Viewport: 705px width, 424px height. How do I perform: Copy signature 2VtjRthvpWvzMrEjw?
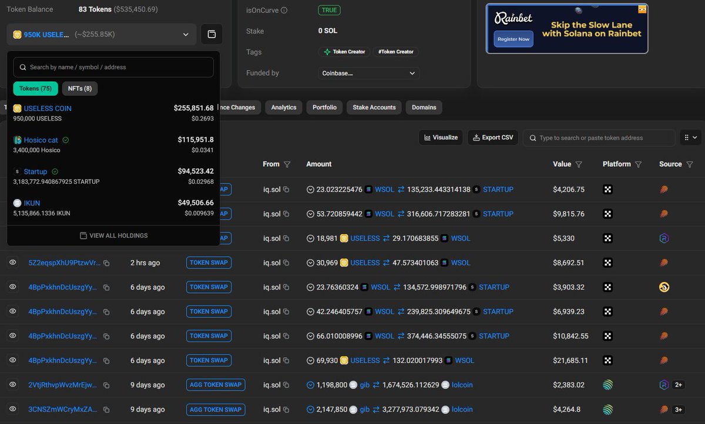coord(106,385)
